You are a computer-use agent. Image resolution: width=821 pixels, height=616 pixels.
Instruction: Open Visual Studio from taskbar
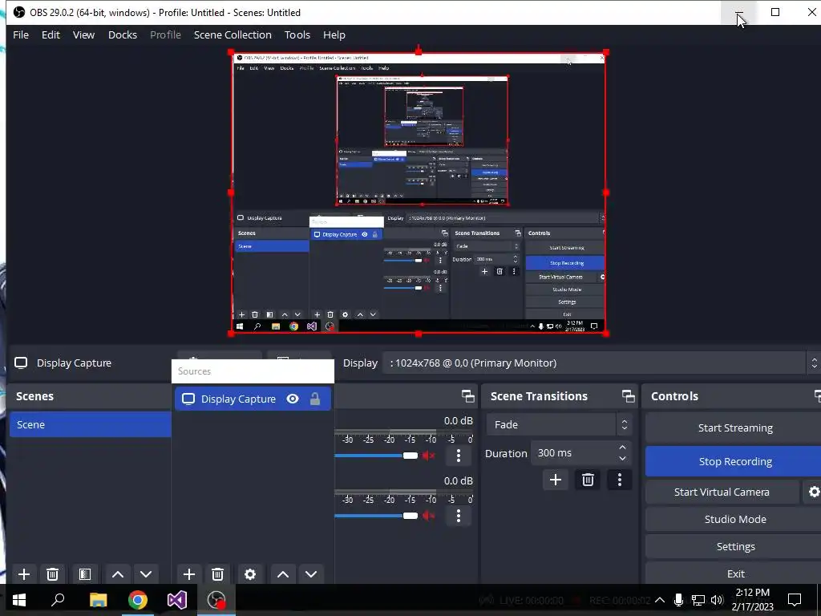(177, 600)
